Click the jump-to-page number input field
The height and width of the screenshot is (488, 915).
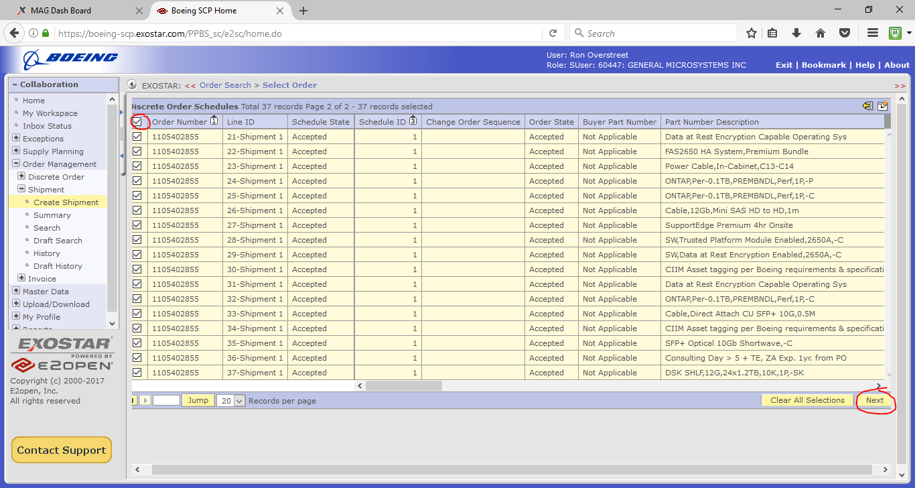[166, 400]
